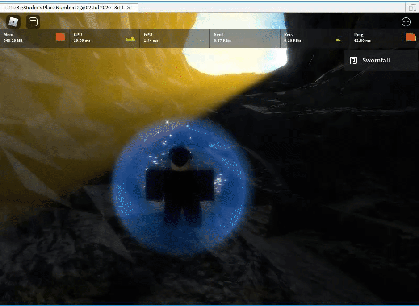Screen dimensions: 419x306
Task: Click the Swornfall player list entry
Action: pos(381,60)
